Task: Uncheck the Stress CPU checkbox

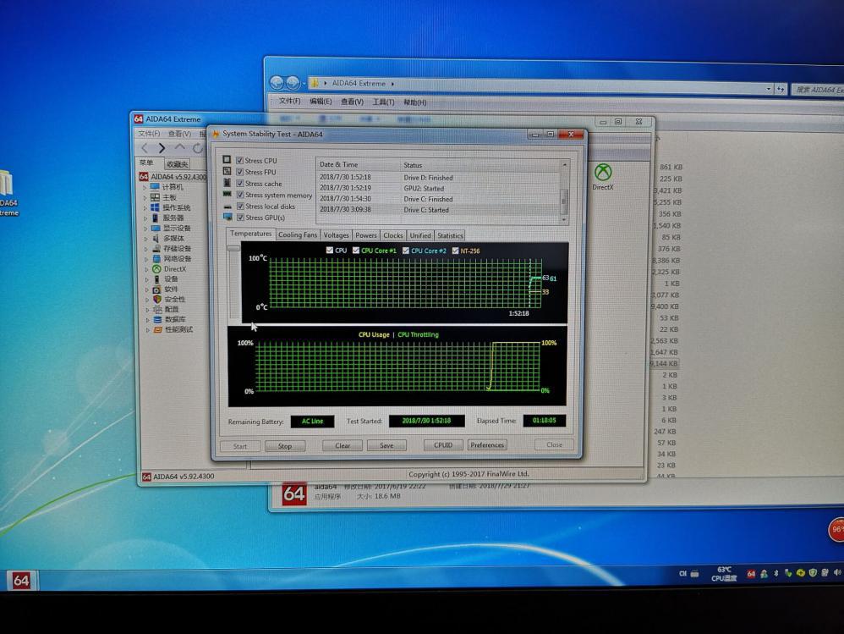Action: pos(239,160)
